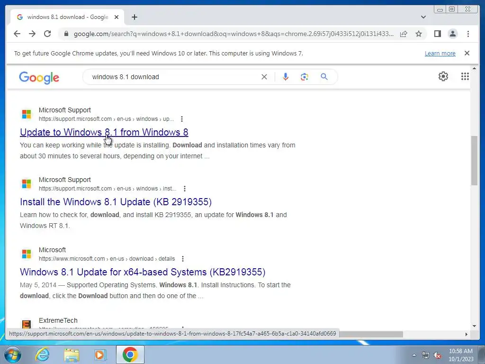This screenshot has width=485, height=364.
Task: Switch to Chrome in the taskbar
Action: [130, 355]
